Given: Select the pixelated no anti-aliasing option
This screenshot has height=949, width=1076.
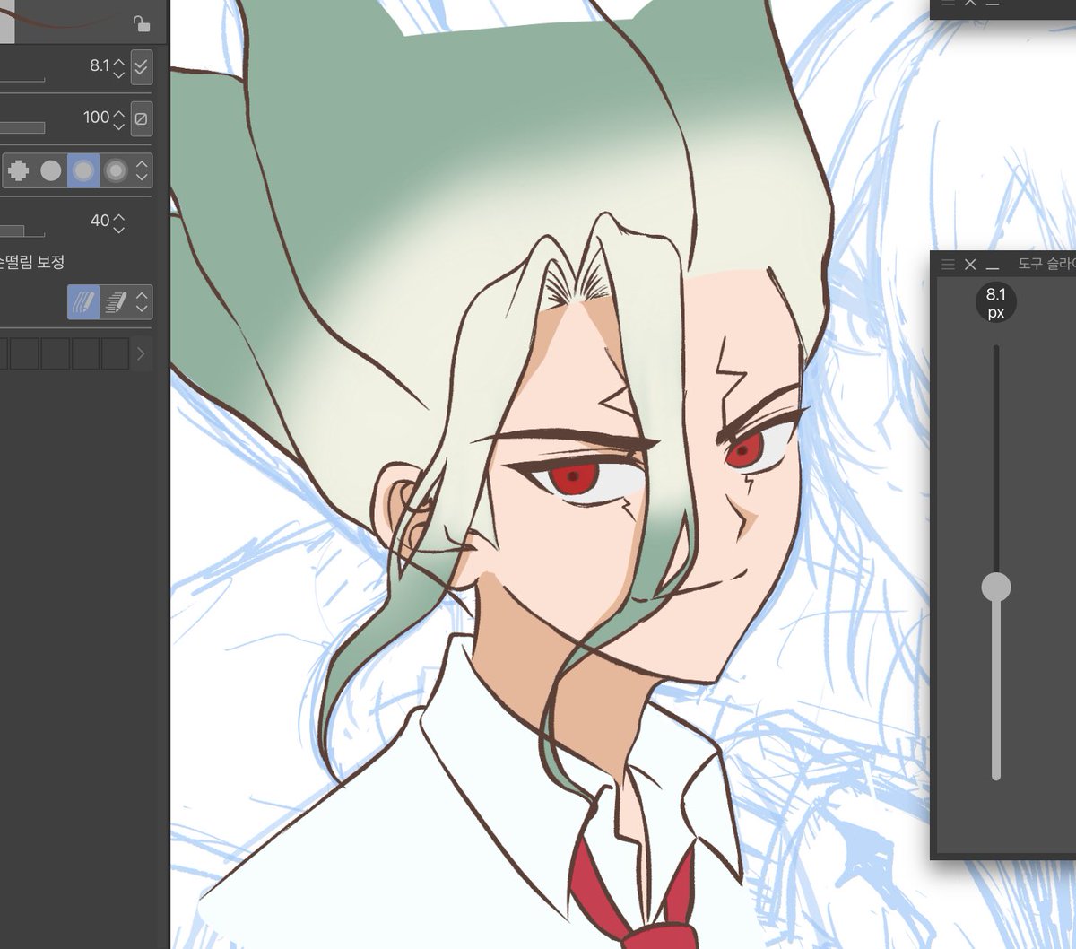Looking at the screenshot, I should coord(19,170).
